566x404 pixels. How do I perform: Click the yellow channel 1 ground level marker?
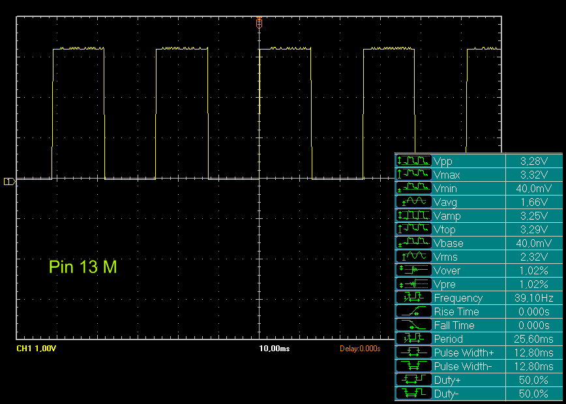(x=9, y=181)
